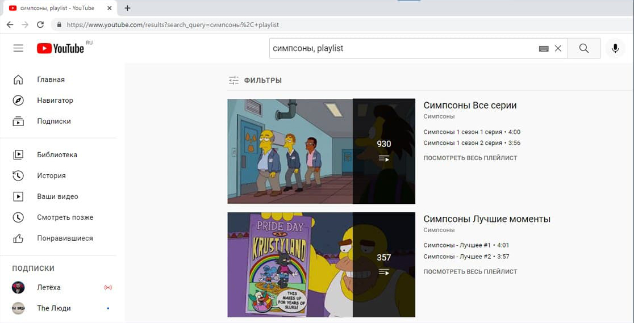Screen dimensions: 634x323
Task: Click the Главная home icon
Action: (x=18, y=79)
